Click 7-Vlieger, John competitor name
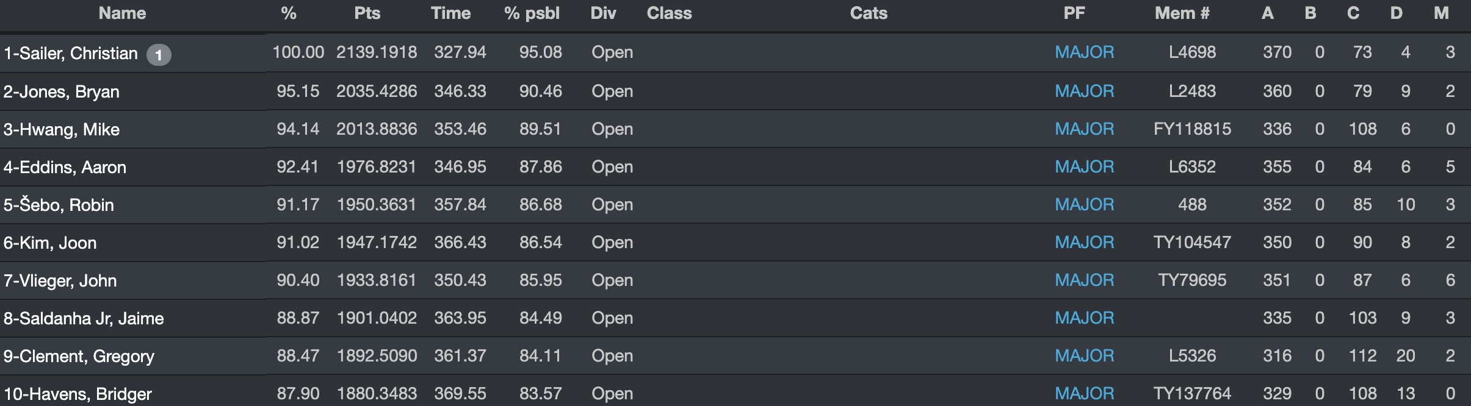This screenshot has height=406, width=1471. pos(60,281)
